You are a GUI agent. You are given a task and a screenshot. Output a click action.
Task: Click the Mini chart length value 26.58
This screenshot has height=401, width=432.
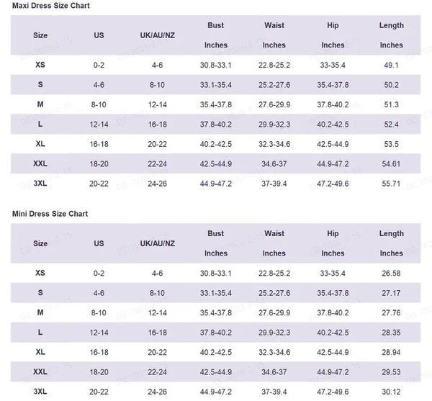click(392, 274)
